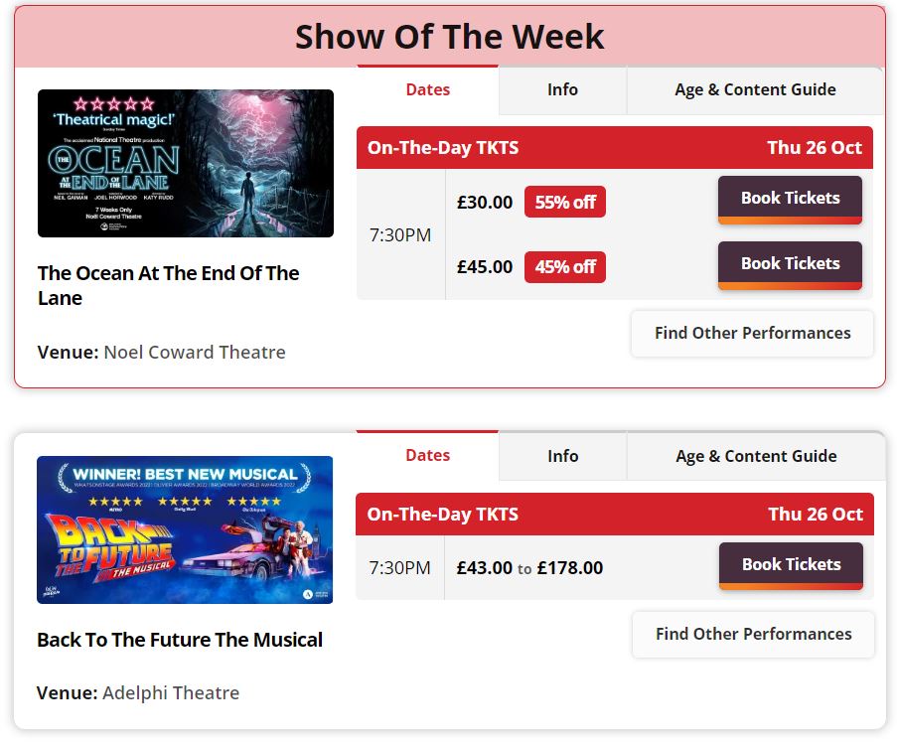Image resolution: width=897 pixels, height=748 pixels.
Task: Select the Thu 26 Oct date header for Ocean
Action: [x=816, y=147]
